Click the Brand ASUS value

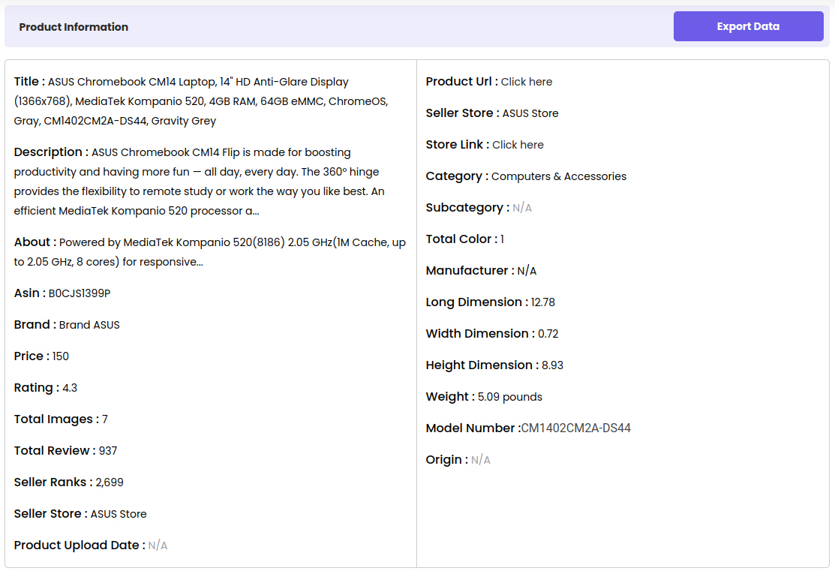click(89, 324)
